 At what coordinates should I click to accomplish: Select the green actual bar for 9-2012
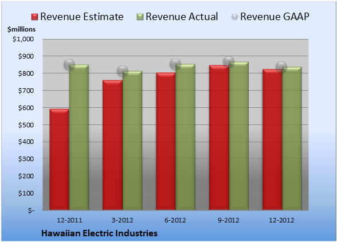[238, 136]
